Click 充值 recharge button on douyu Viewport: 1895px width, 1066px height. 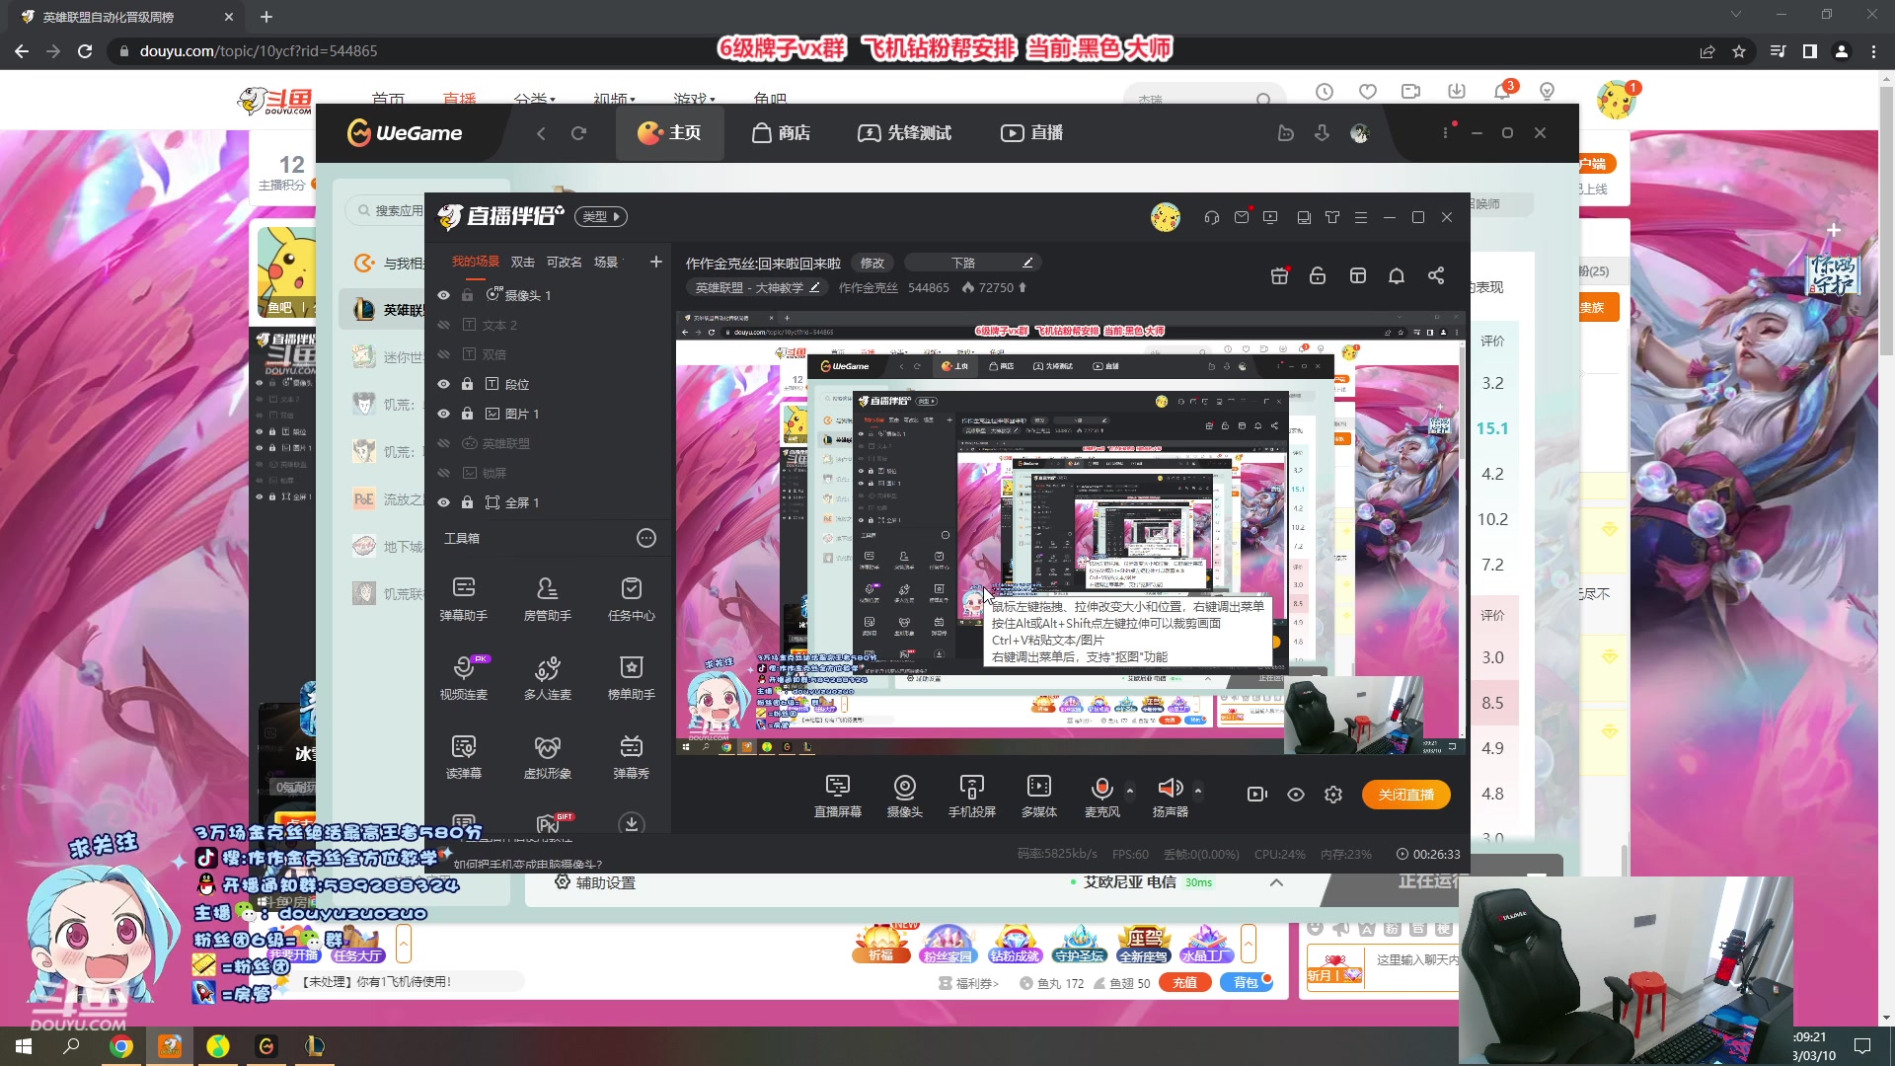[x=1184, y=982]
